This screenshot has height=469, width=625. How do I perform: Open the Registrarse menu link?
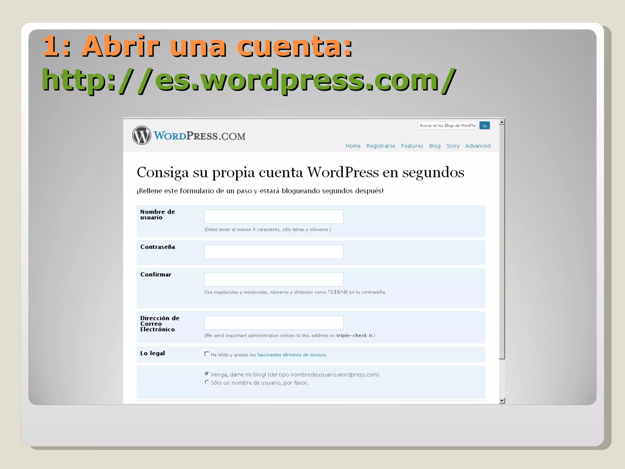tap(381, 146)
